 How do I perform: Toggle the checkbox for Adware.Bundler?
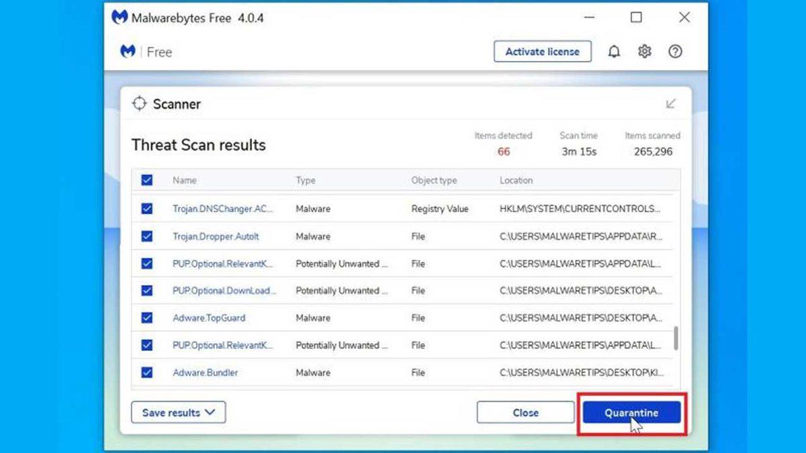click(x=147, y=372)
